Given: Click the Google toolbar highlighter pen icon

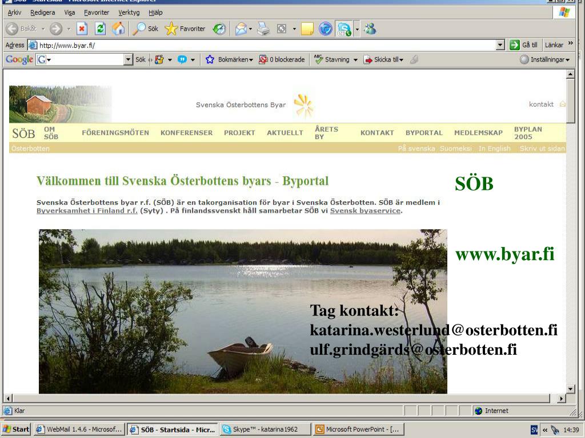Looking at the screenshot, I should tap(414, 59).
